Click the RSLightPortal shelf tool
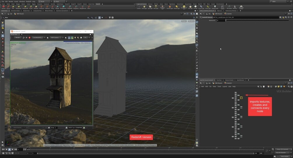The width and height of the screenshot is (293, 158). coord(83,7)
